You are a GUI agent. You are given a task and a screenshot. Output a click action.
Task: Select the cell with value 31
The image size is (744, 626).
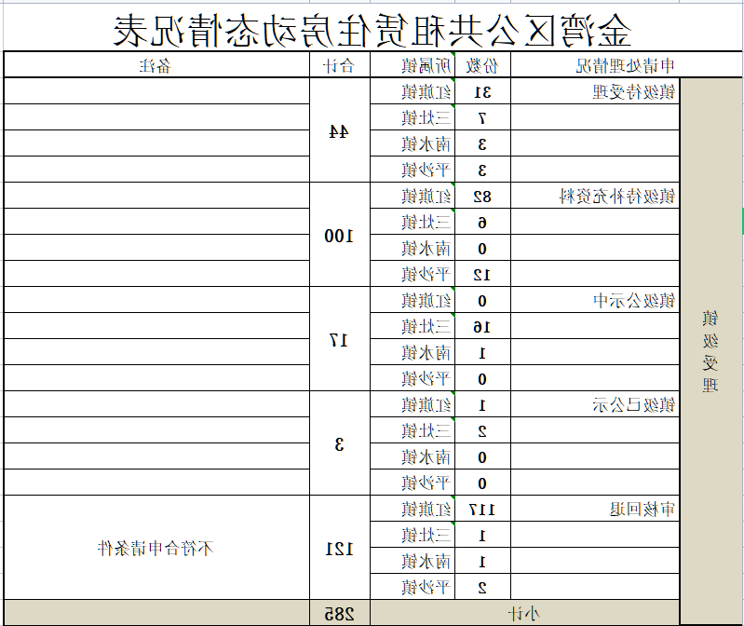(482, 91)
